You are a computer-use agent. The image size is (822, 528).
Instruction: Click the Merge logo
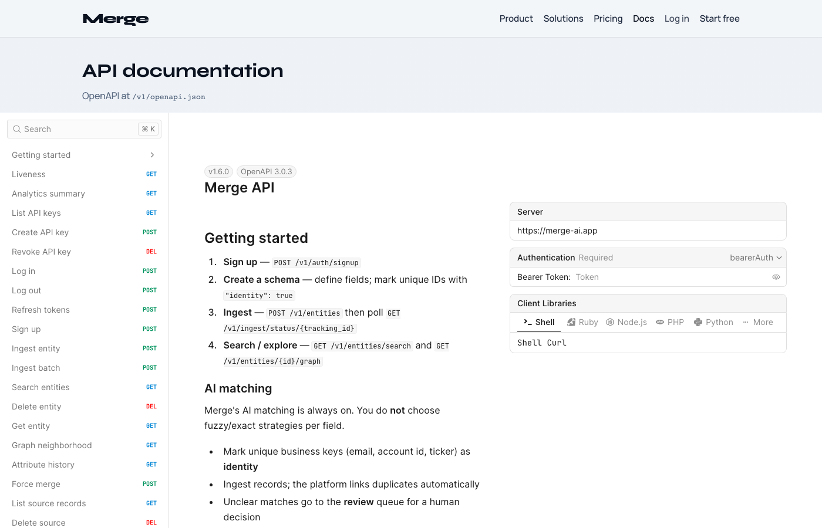point(116,19)
